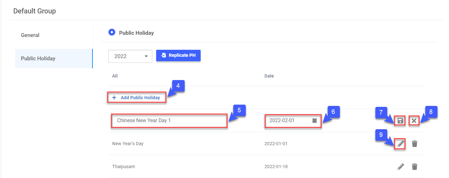The height and width of the screenshot is (178, 449).
Task: Click the save floppy disk icon
Action: pos(400,121)
